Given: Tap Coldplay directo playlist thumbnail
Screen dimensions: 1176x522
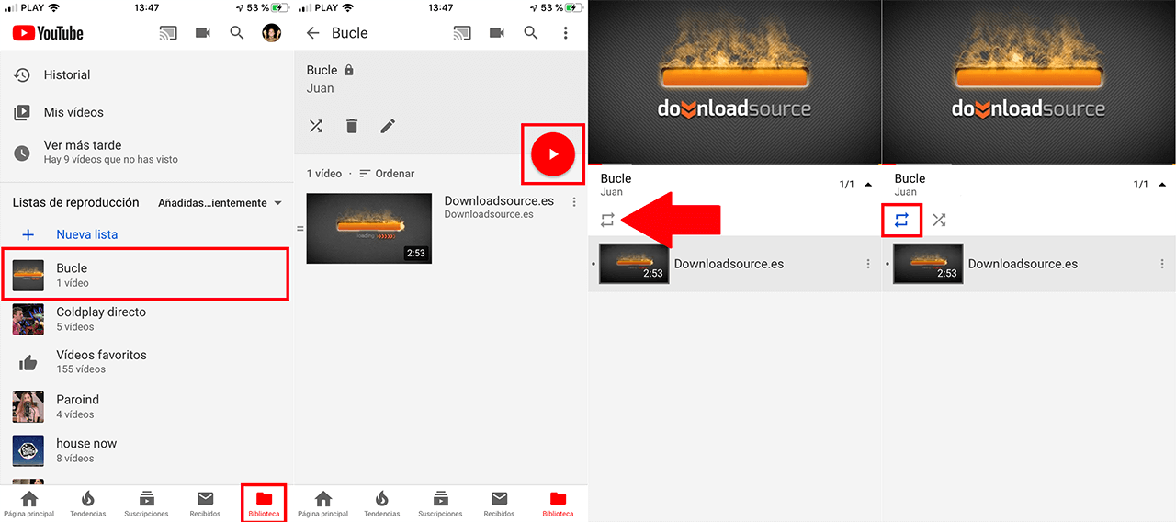Looking at the screenshot, I should [x=28, y=319].
